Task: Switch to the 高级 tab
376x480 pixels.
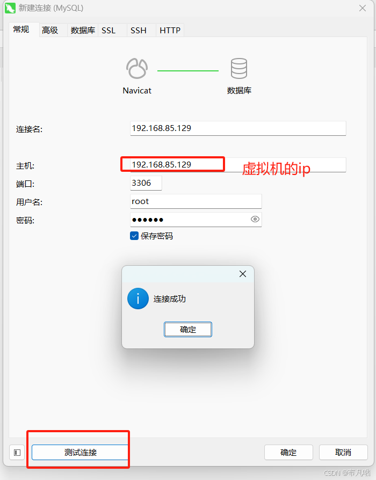Action: [x=50, y=30]
